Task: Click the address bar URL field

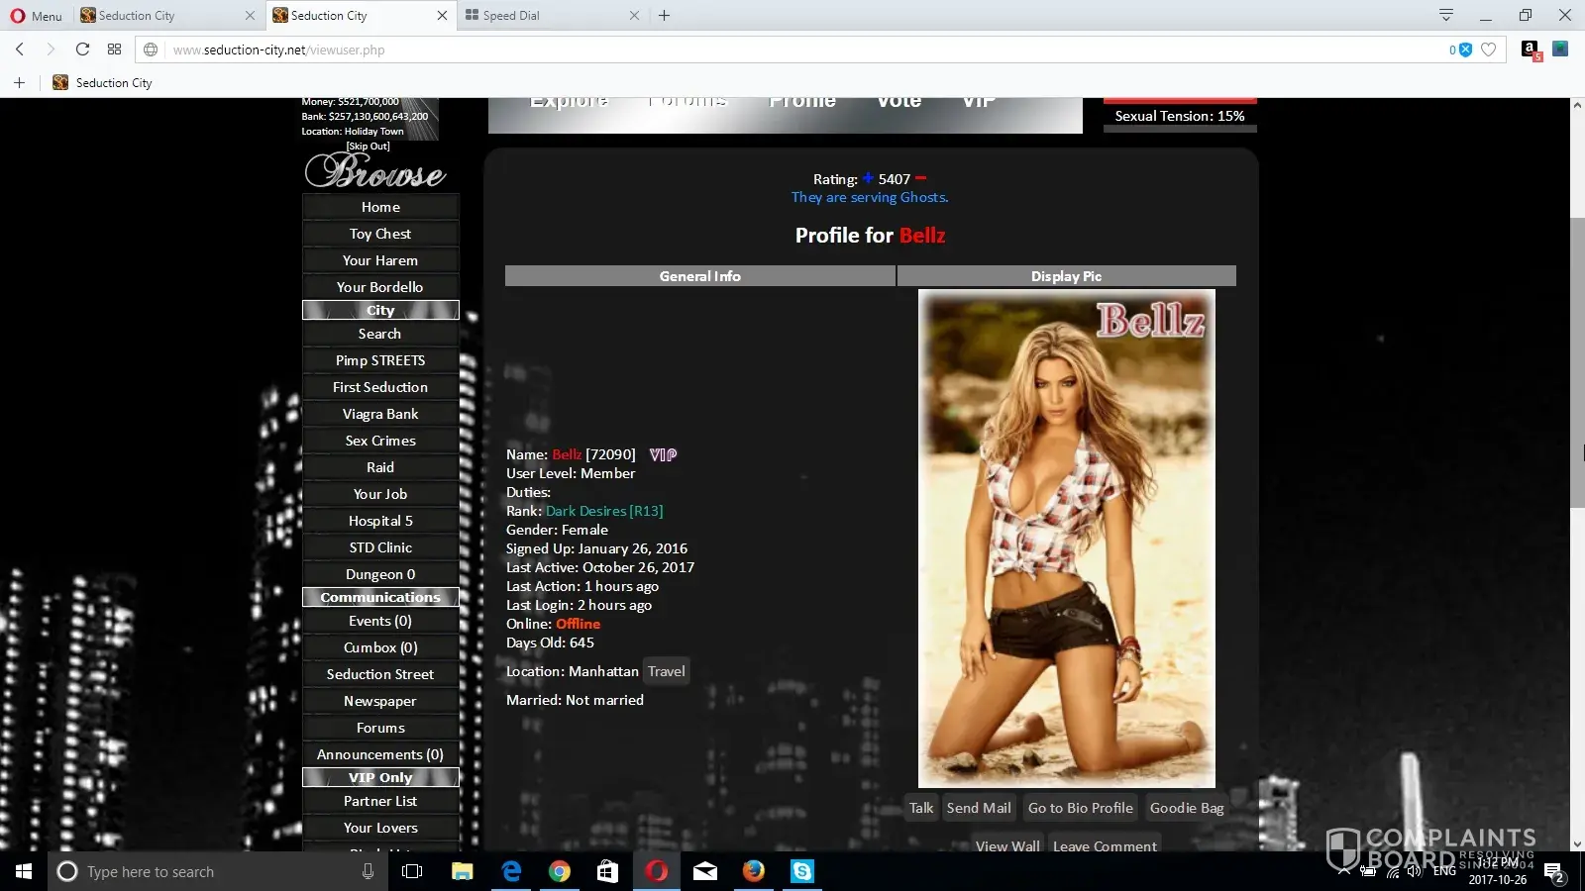Action: pos(792,49)
